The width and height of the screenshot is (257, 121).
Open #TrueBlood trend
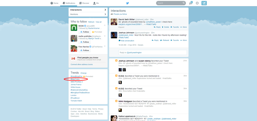pos(75,98)
